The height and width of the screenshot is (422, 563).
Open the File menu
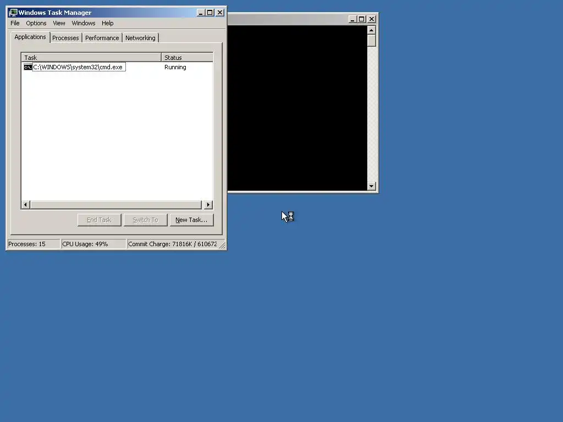(15, 23)
